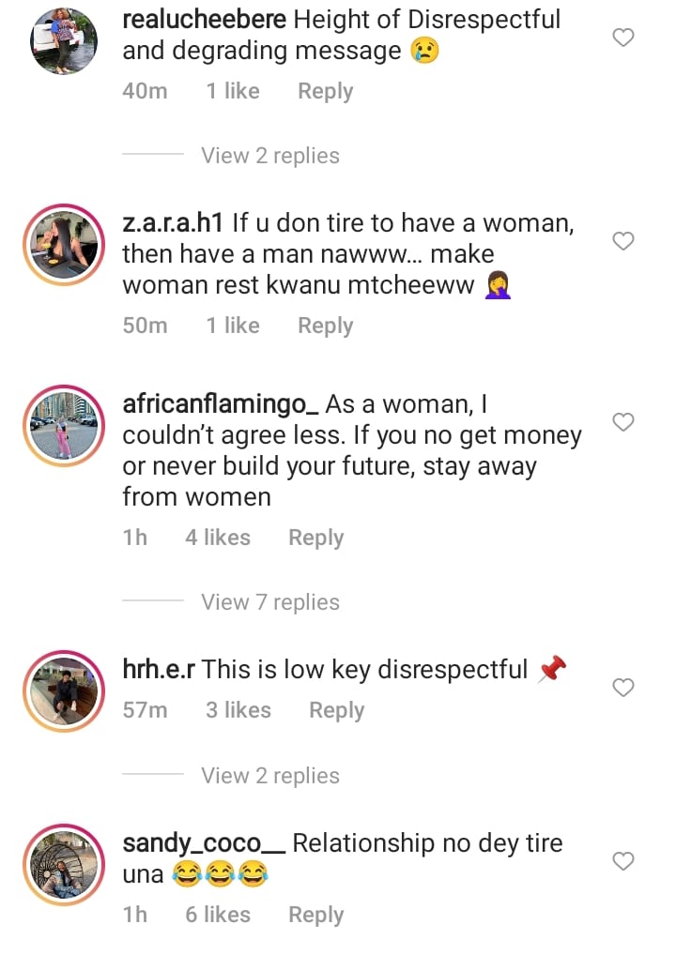This screenshot has width=676, height=955.
Task: Heart the hrh.e.r comment
Action: coord(622,688)
